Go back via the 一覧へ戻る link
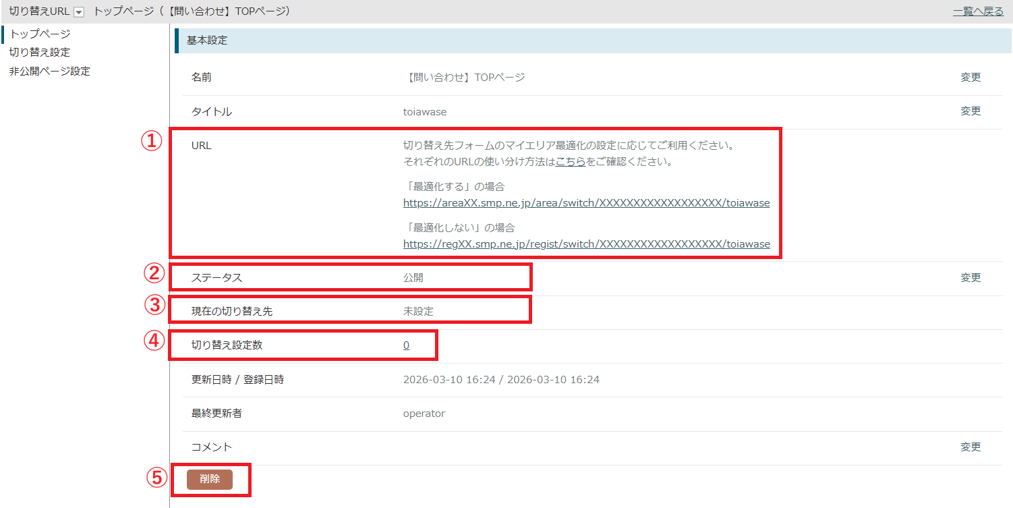Image resolution: width=1013 pixels, height=508 pixels. (x=978, y=11)
